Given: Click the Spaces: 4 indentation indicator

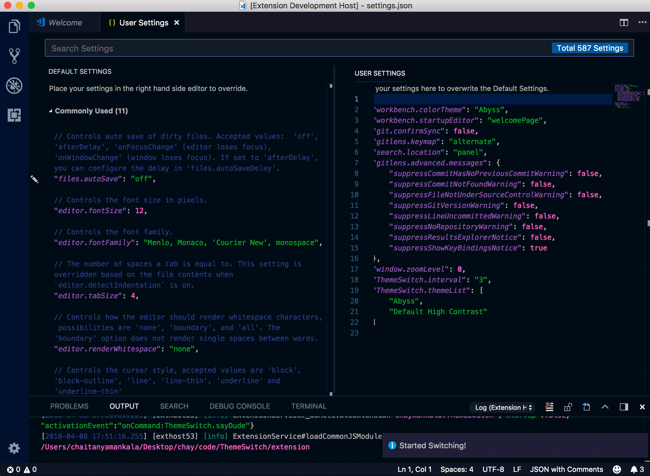Looking at the screenshot, I should click(x=456, y=470).
